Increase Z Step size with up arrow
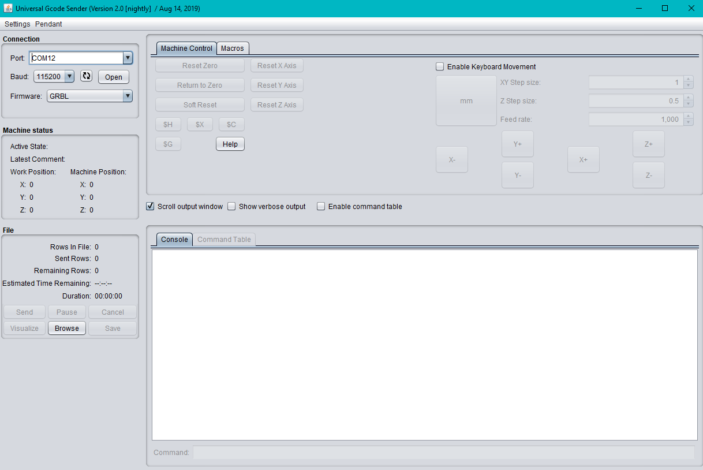703x470 pixels. point(688,98)
